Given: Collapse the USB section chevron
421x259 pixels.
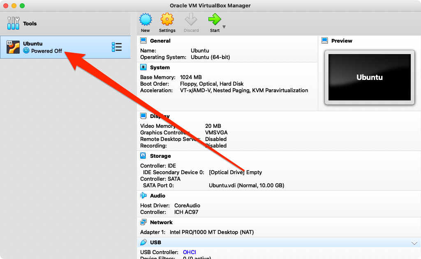Looking at the screenshot, I should (x=414, y=243).
